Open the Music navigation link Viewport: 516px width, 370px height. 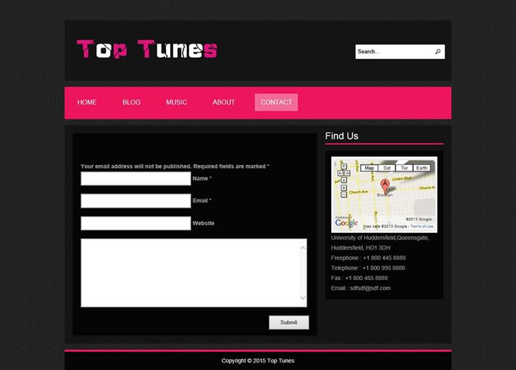(x=177, y=103)
